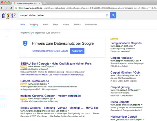Click the tab's Google favicon
This screenshot has height=121, width=157.
tap(14, 3)
